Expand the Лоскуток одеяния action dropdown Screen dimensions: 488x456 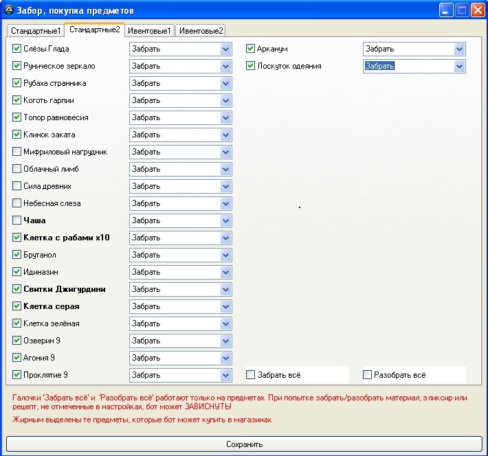(x=460, y=66)
